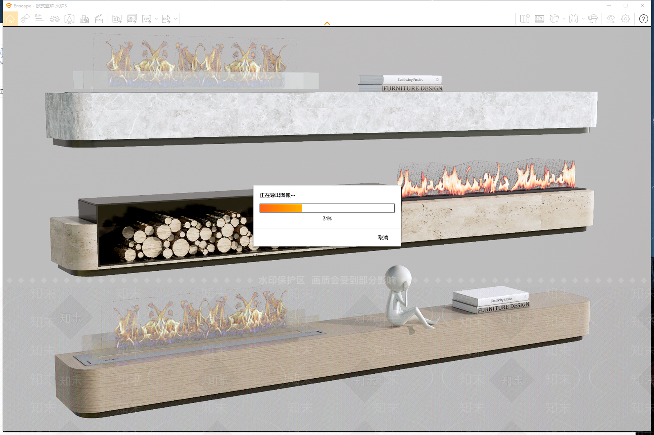Image resolution: width=654 pixels, height=435 pixels.
Task: Expand the EXE export dropdown arrow
Action: (175, 19)
